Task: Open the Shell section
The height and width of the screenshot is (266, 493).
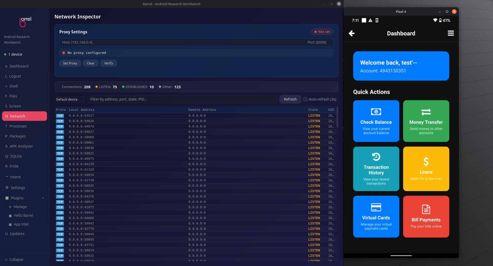Action: pos(24,86)
